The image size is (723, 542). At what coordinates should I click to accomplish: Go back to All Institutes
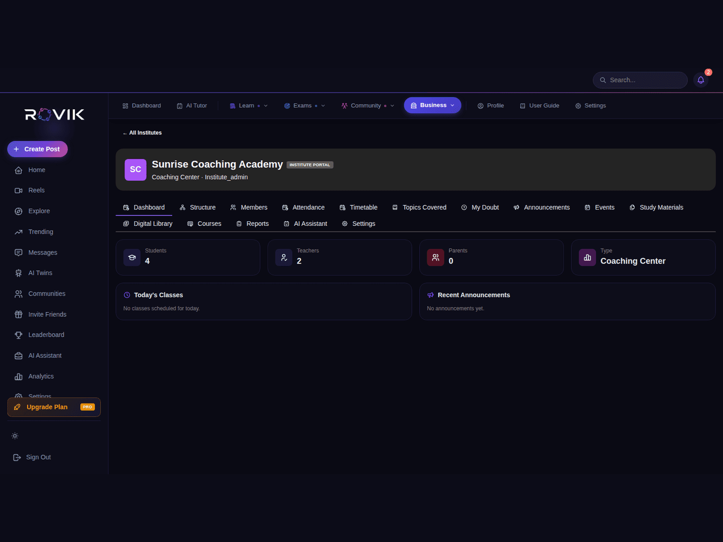(142, 133)
